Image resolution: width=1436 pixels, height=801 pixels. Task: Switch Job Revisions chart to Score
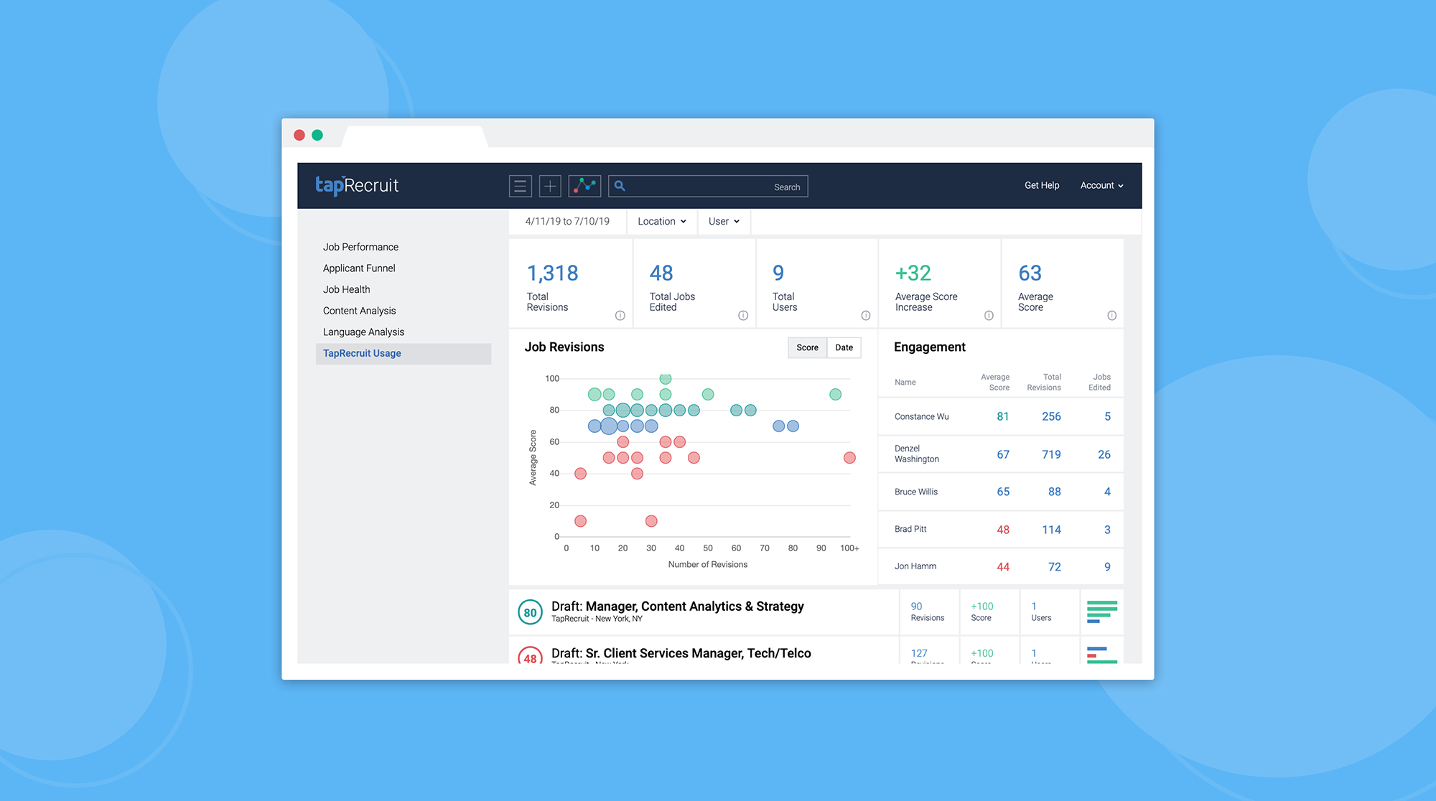(x=807, y=347)
